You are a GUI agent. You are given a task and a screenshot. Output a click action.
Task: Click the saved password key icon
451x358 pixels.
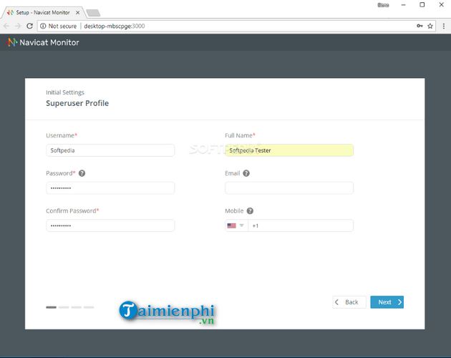[419, 26]
